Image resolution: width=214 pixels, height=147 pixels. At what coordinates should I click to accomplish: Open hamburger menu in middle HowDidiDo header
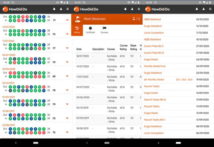(139, 9)
